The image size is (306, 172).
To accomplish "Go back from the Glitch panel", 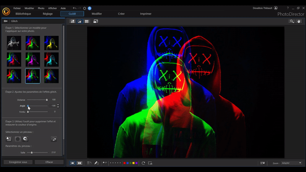I will coord(5,21).
